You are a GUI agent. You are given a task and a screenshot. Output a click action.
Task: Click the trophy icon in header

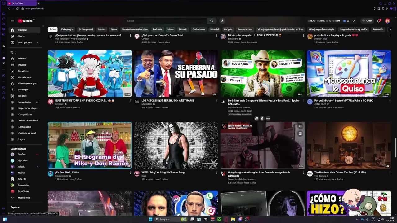[x=354, y=21]
